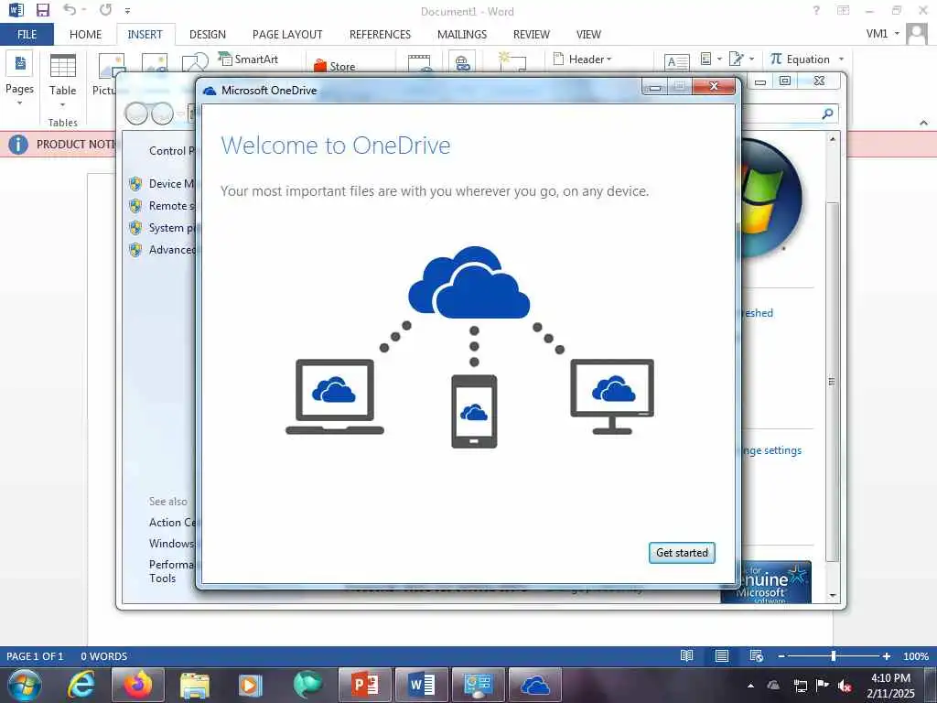Viewport: 937px width, 703px height.
Task: Click Get started in OneDrive setup
Action: click(682, 552)
